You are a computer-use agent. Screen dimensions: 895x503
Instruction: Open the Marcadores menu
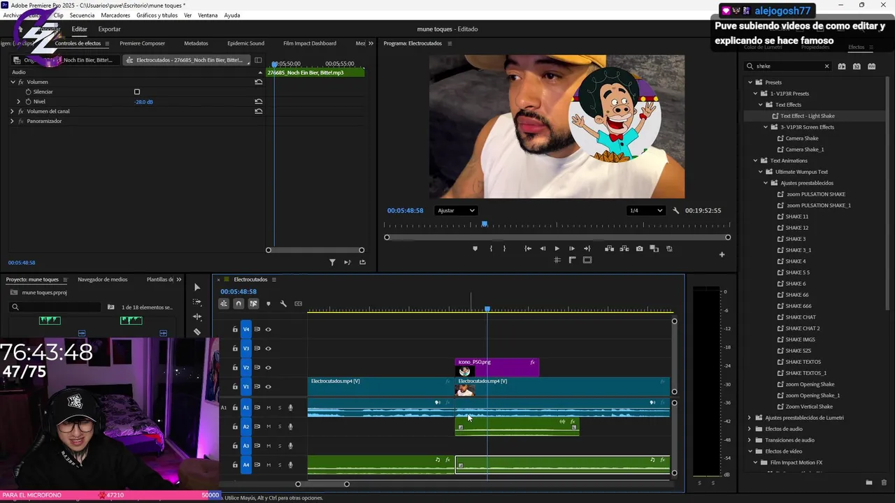coord(115,15)
